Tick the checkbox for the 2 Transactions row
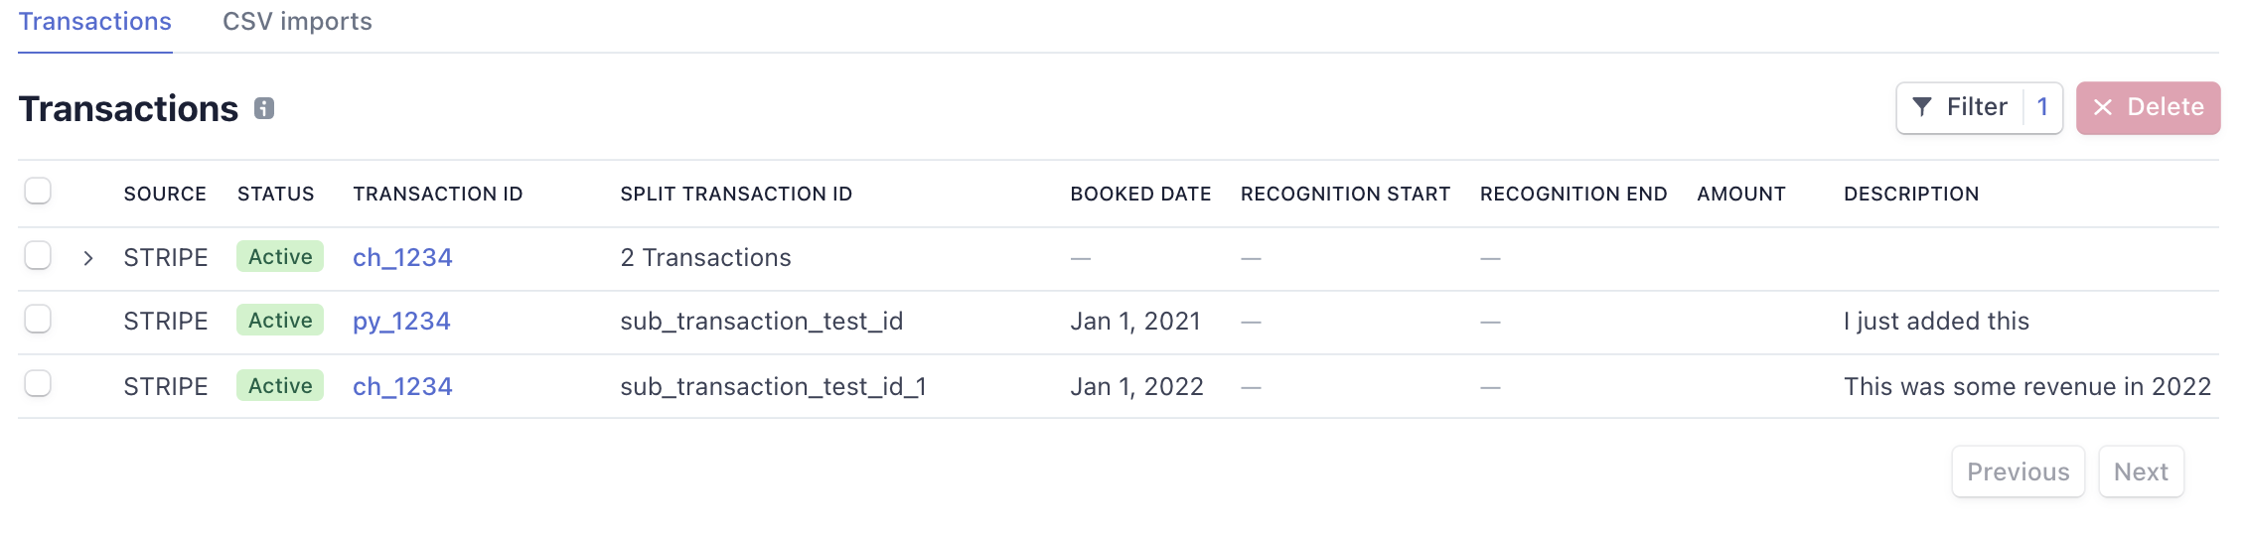Viewport: 2245px width, 536px height. click(x=38, y=255)
